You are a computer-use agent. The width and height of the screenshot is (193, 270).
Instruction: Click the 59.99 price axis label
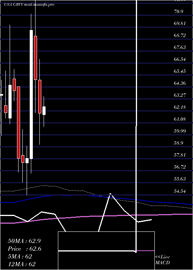point(180,131)
